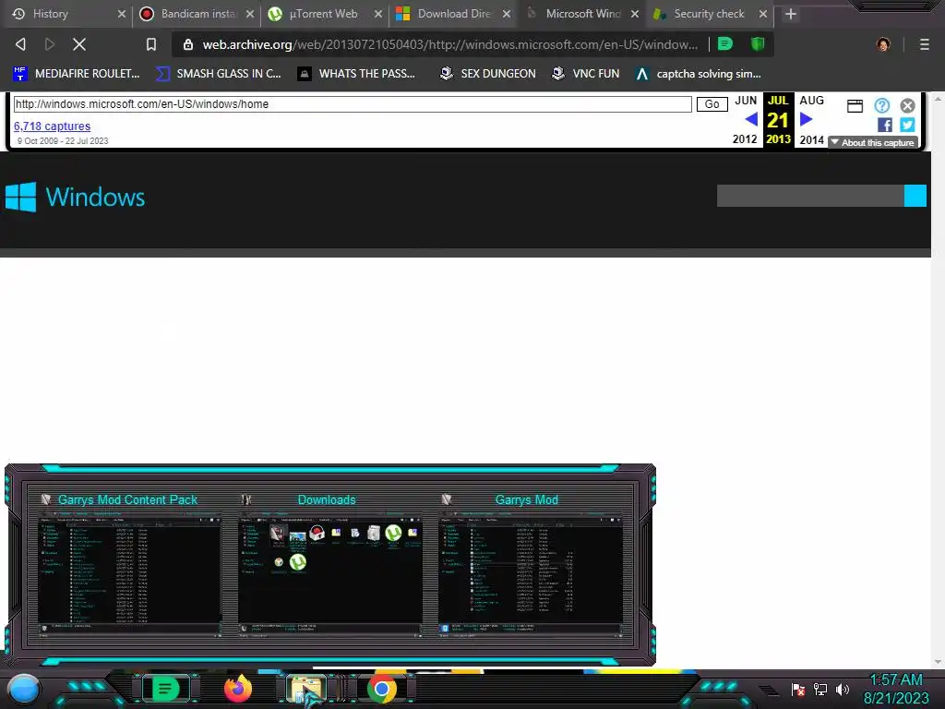Open File Explorer from the taskbar
This screenshot has width=945, height=709.
306,689
